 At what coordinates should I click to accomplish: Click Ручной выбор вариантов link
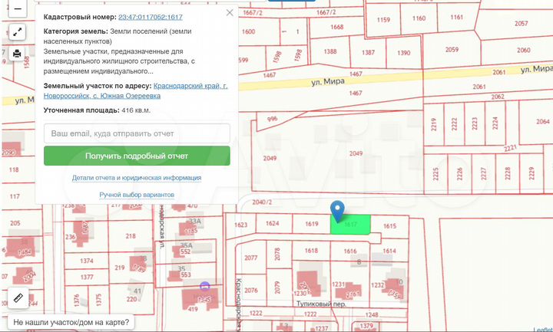tap(137, 195)
